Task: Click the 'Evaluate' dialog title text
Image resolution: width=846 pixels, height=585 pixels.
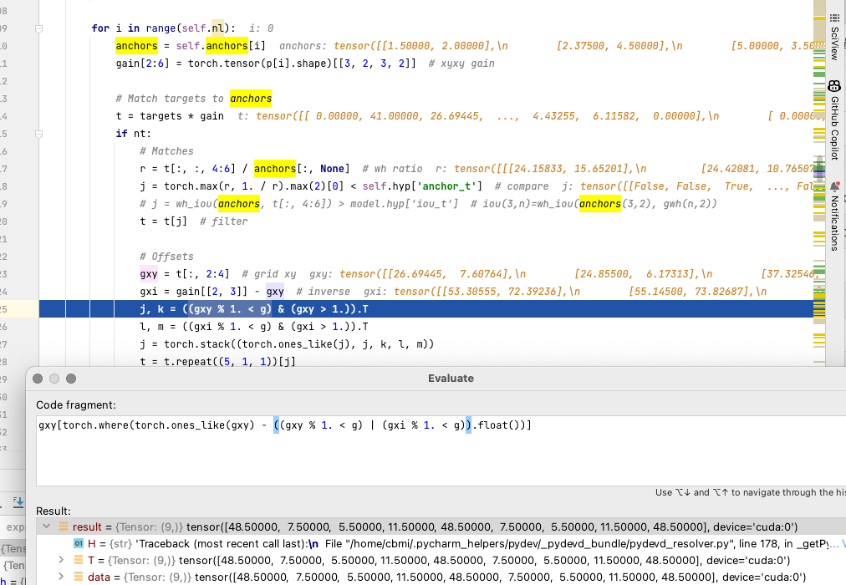Action: pos(451,379)
